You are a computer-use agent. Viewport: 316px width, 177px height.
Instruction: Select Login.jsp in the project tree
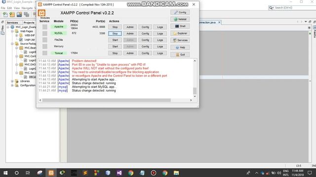coord(30,39)
